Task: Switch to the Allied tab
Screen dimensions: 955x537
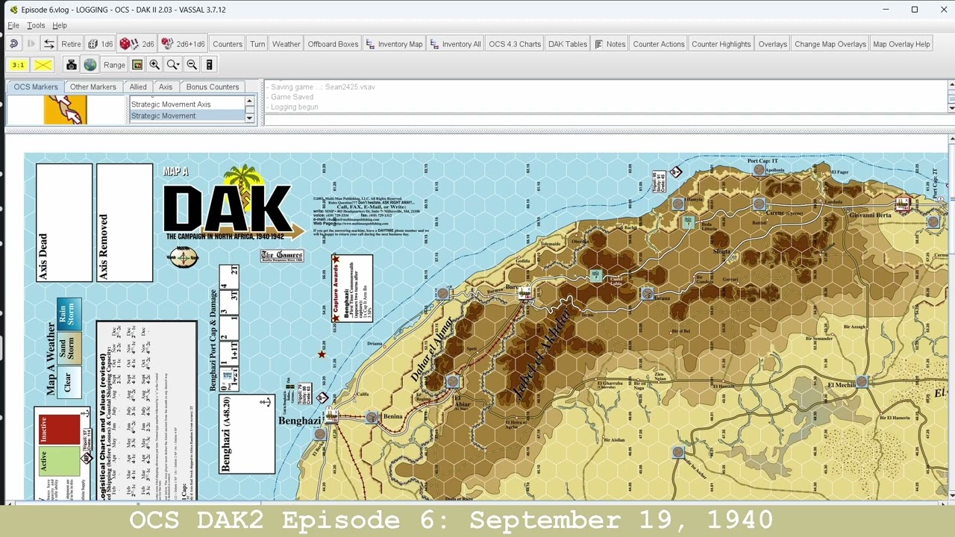Action: (138, 87)
